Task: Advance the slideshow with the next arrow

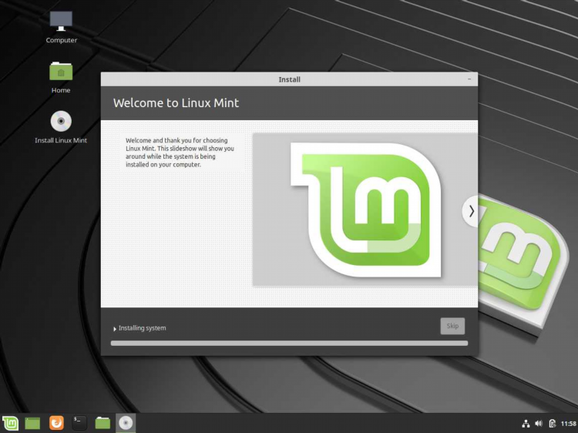Action: (471, 211)
